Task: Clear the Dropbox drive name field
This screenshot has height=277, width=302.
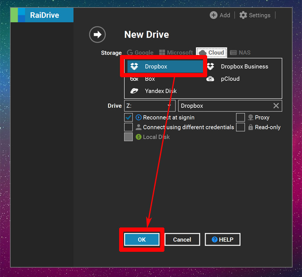Action: click(276, 106)
